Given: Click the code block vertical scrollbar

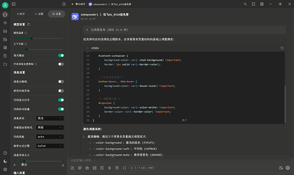Looking at the screenshot, I should pyautogui.click(x=285, y=104).
